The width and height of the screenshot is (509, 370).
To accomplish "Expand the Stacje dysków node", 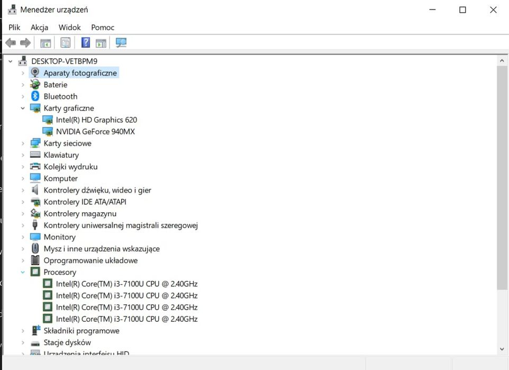I will point(23,342).
